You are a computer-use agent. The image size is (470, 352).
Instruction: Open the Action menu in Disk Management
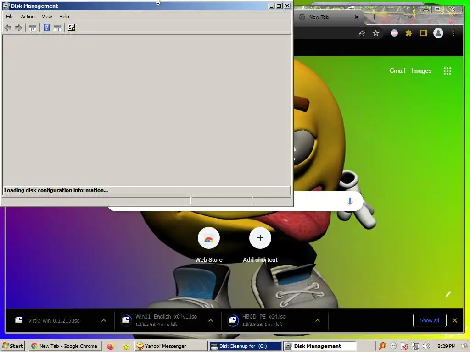click(28, 16)
